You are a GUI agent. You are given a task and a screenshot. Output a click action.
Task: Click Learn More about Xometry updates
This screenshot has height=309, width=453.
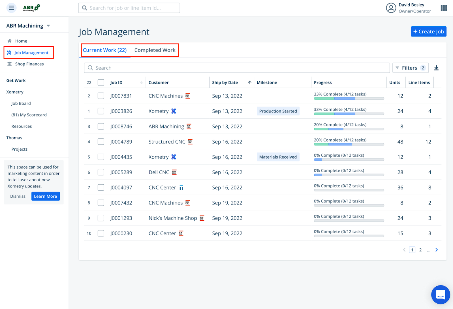46,196
